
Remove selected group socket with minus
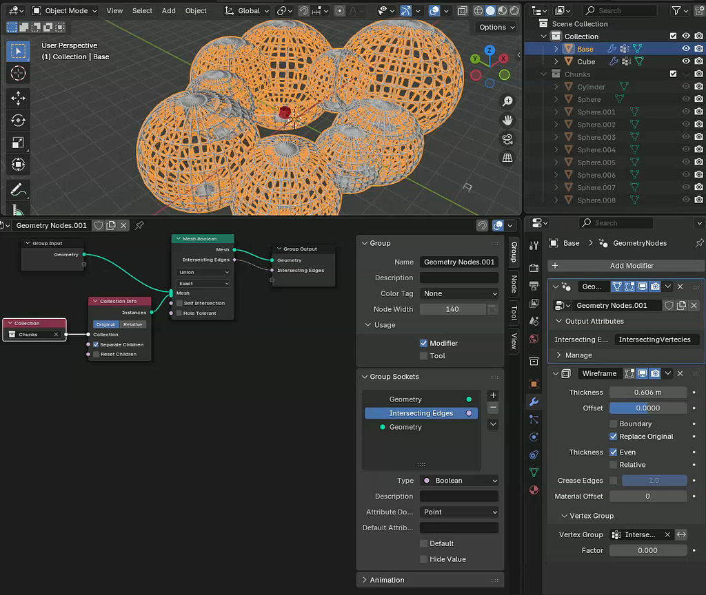coord(493,408)
